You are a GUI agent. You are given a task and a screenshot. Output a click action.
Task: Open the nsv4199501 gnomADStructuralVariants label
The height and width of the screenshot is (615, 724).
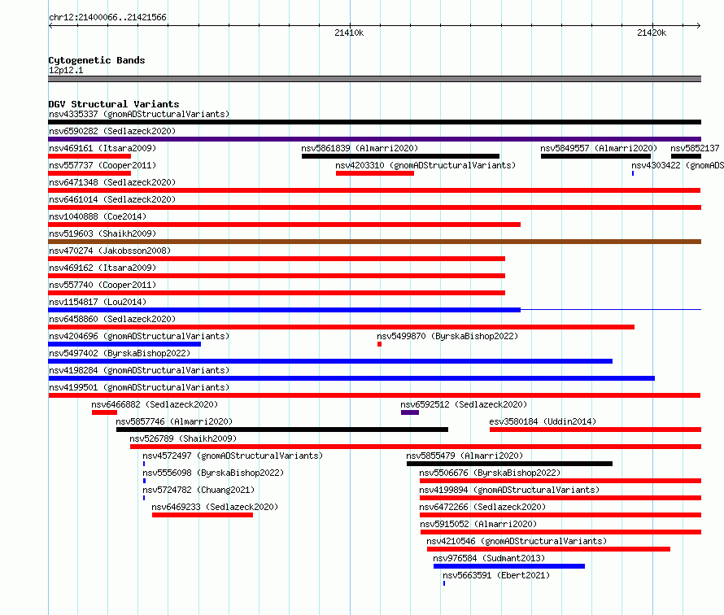[x=139, y=387]
